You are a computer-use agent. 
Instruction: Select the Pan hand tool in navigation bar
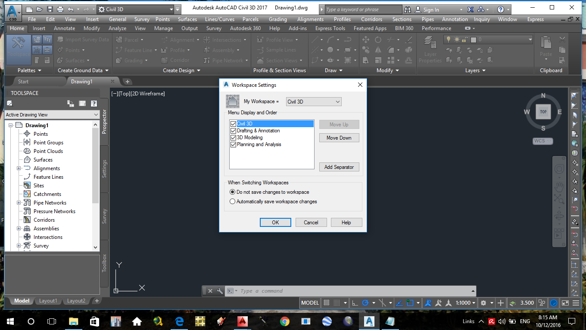[559, 187]
